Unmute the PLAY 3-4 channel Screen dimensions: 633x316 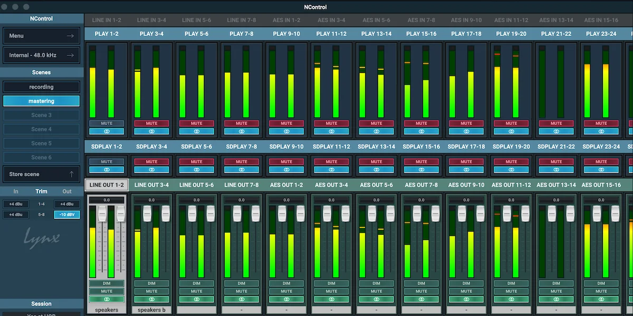click(151, 123)
